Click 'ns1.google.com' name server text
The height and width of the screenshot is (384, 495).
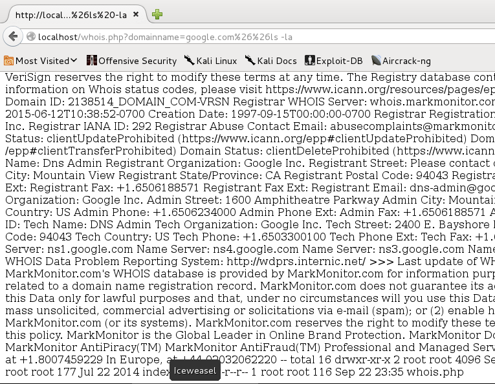tap(90, 250)
